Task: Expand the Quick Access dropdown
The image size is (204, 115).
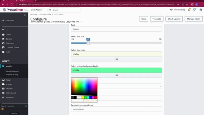Action: (37, 10)
